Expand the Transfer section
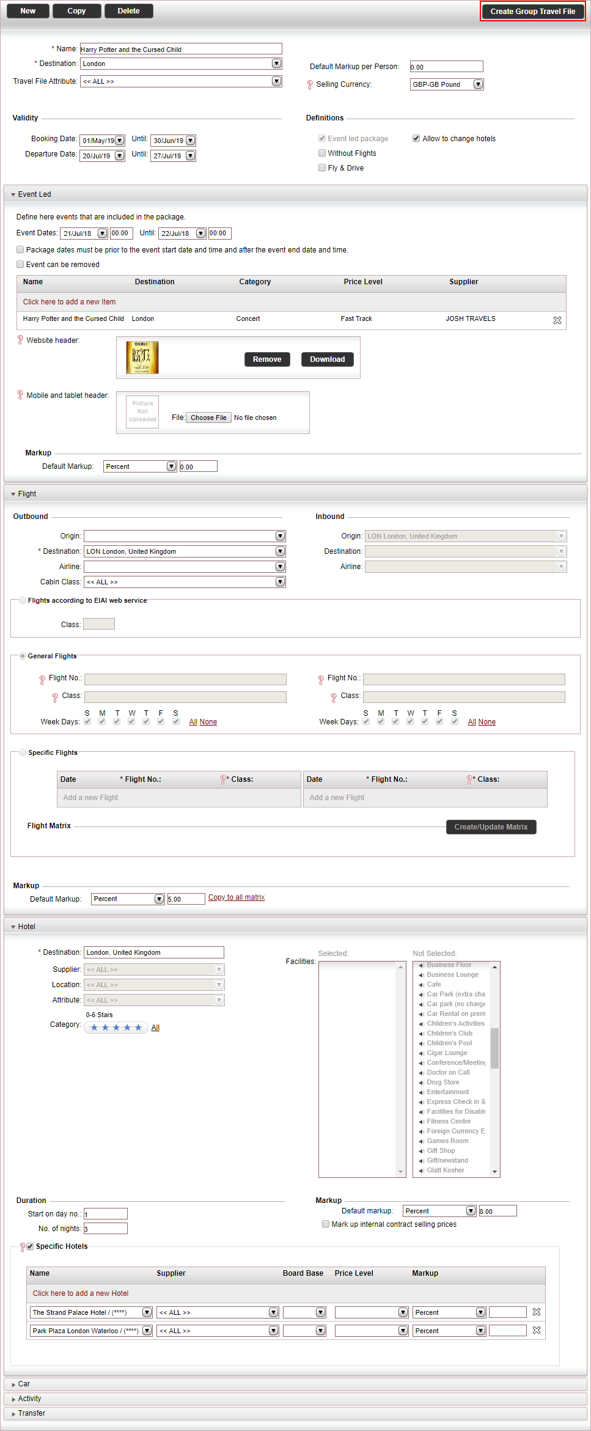The image size is (591, 1431). click(x=13, y=1413)
